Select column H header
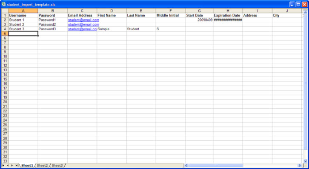 coord(228,11)
